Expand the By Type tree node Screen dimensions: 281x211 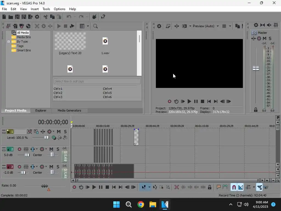[9, 42]
